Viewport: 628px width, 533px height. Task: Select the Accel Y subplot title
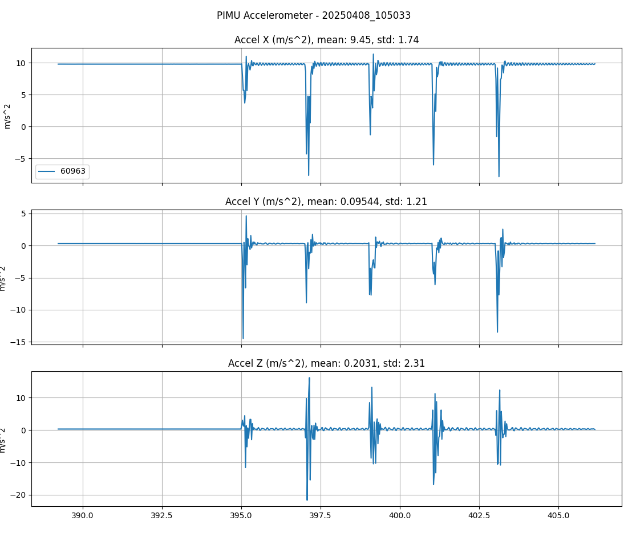pos(326,202)
